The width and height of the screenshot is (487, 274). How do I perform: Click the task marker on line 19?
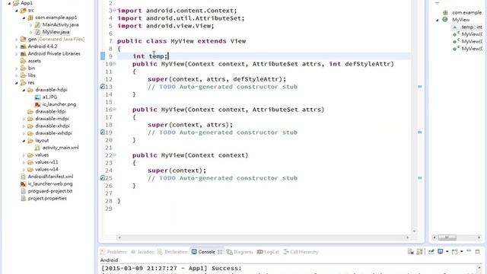pyautogui.click(x=103, y=132)
